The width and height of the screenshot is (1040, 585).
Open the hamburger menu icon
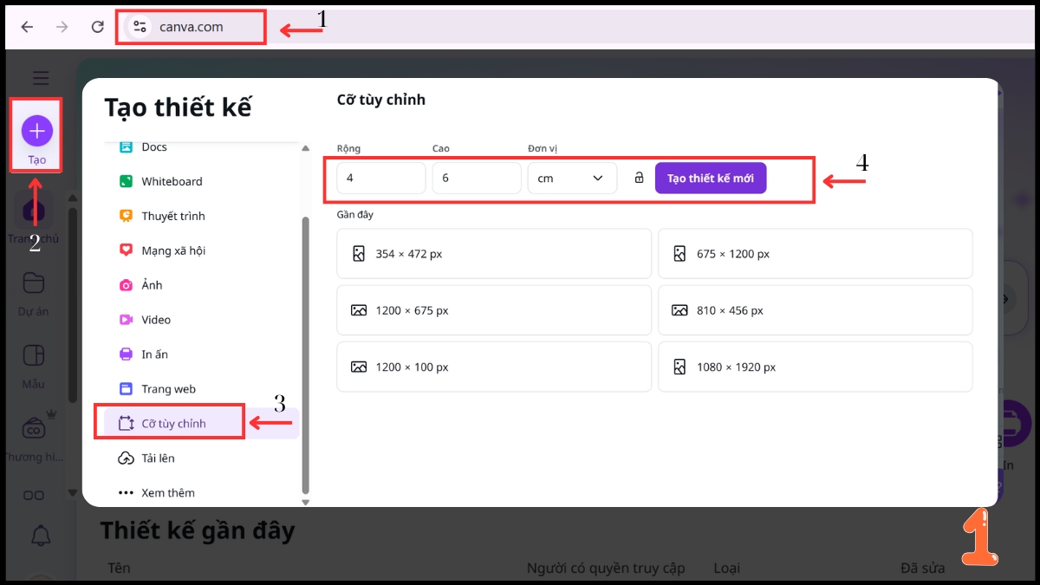click(x=40, y=78)
